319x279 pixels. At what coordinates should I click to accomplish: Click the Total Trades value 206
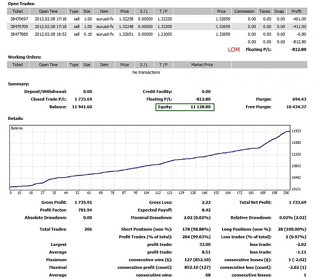88,229
